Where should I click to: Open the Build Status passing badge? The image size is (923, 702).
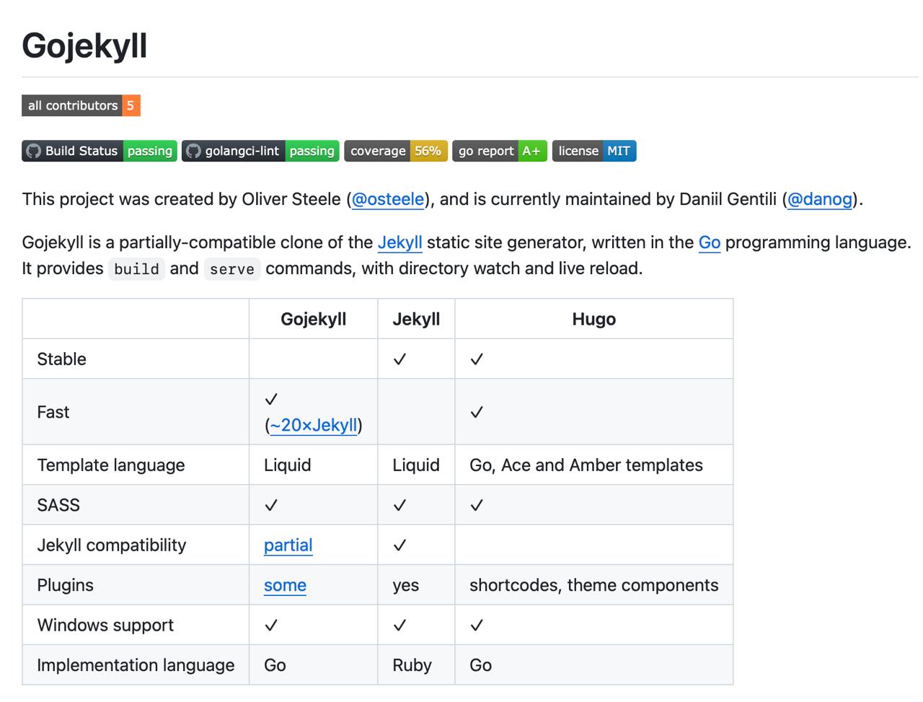(100, 151)
